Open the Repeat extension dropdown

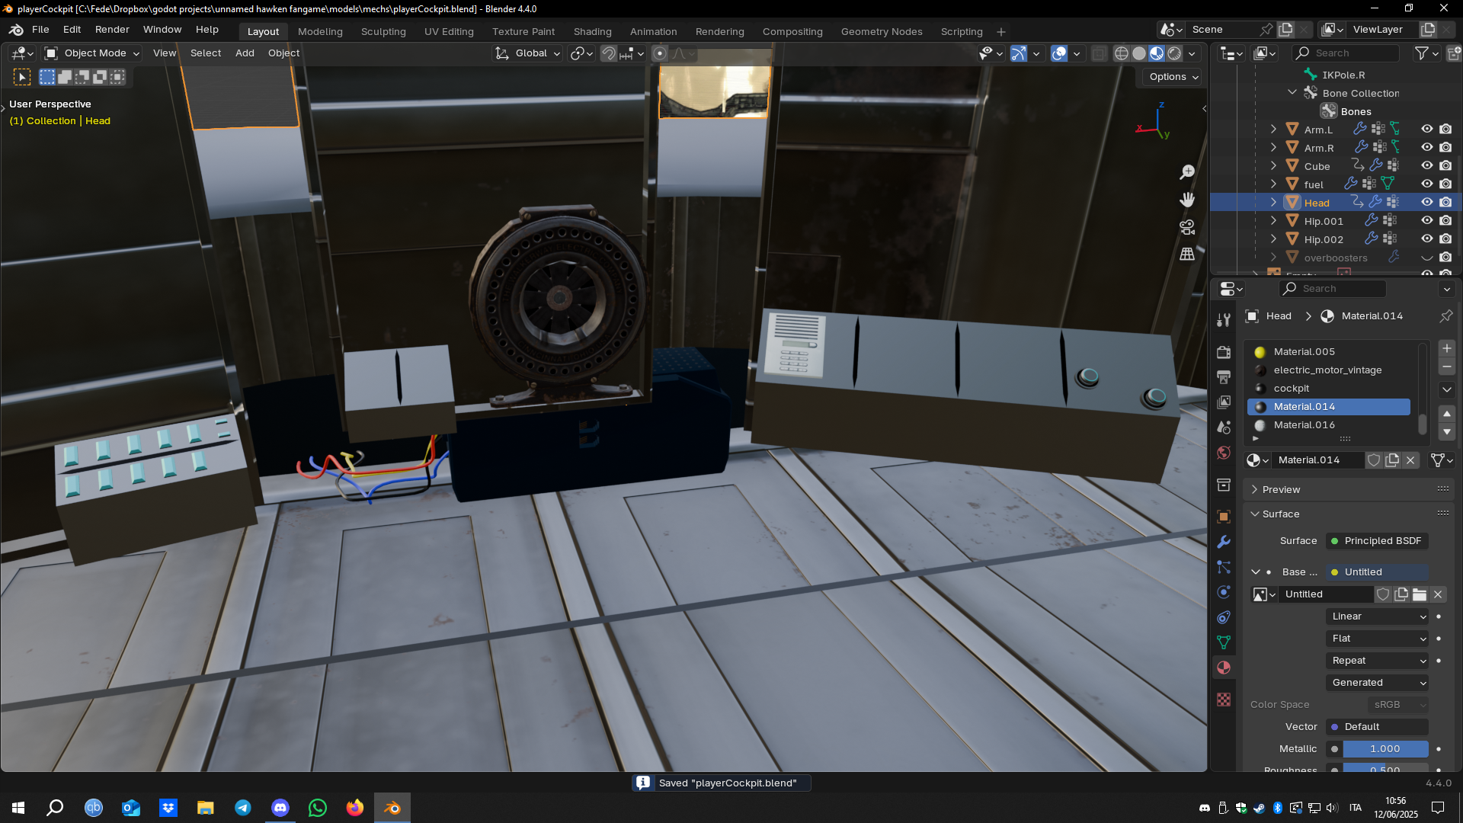[x=1378, y=661]
